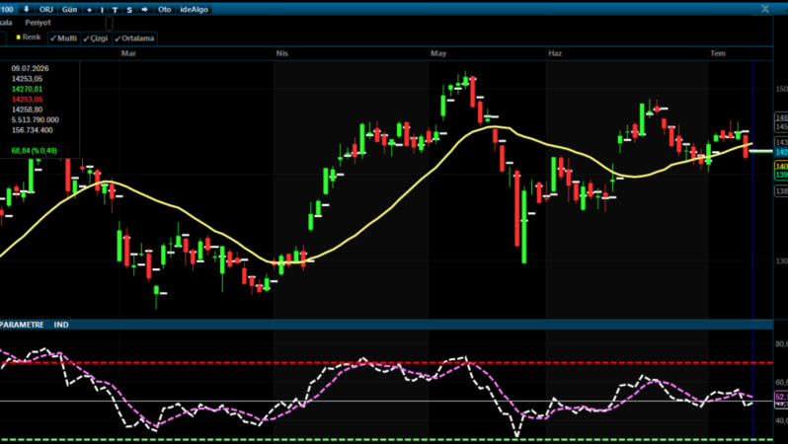
Task: Click the red 14253,05 low value
Action: 27,100
